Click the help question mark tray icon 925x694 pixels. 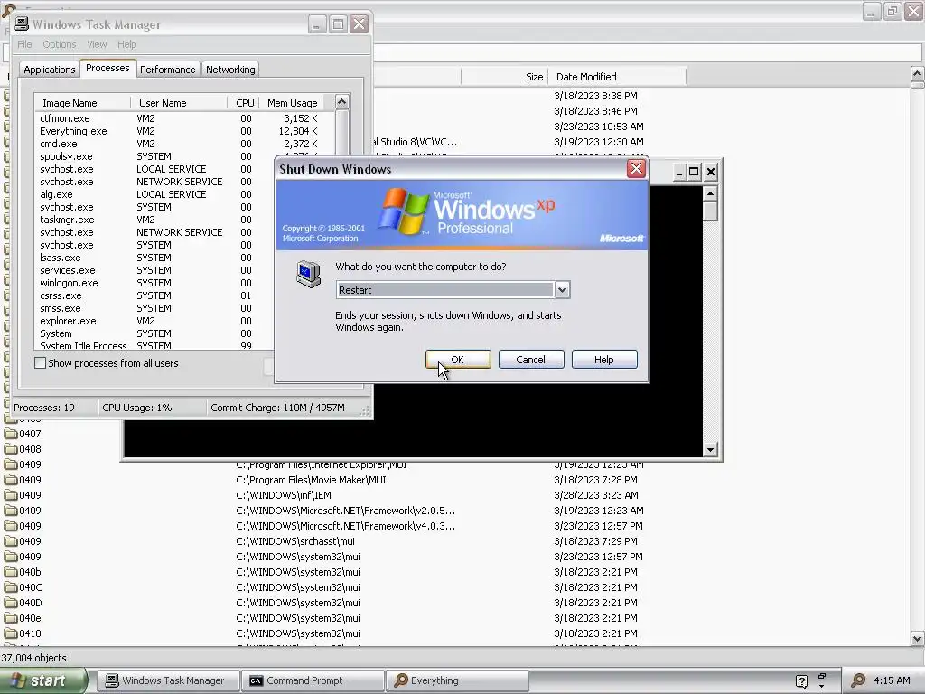(802, 681)
